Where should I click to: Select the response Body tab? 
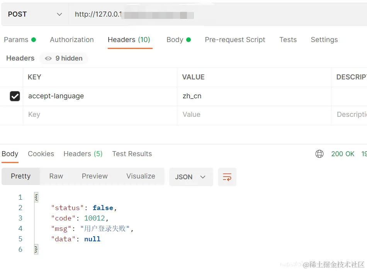tap(10, 154)
